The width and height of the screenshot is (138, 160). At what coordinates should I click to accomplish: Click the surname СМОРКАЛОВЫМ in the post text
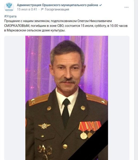point(17,26)
